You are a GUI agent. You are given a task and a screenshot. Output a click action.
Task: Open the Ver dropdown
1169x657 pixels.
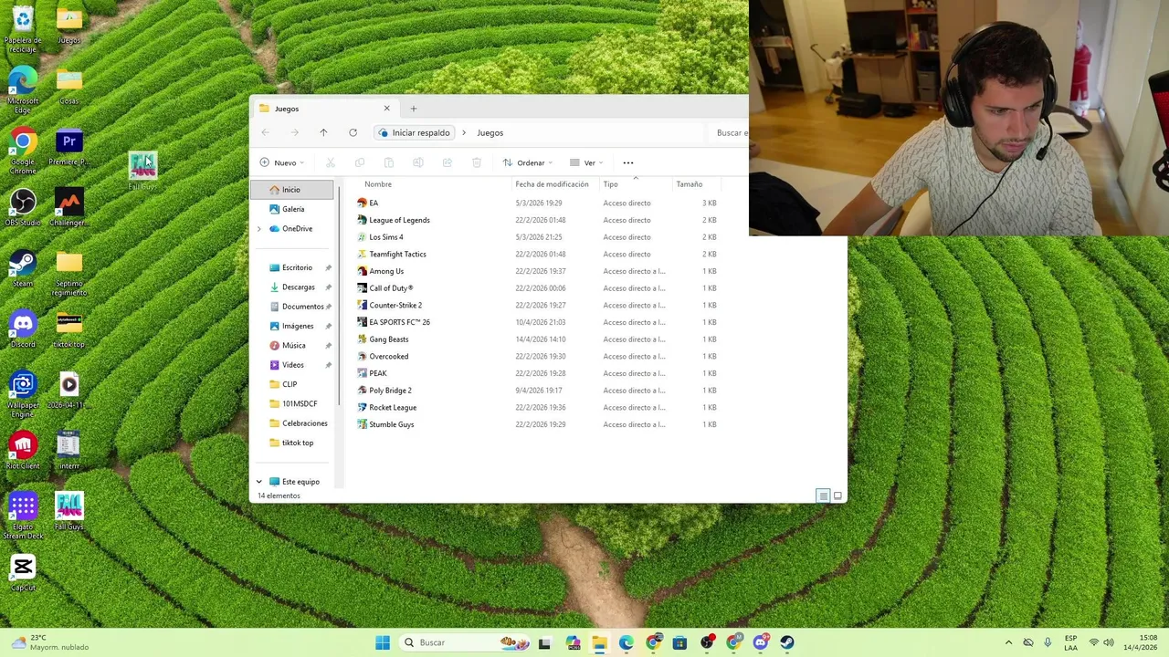coord(586,162)
